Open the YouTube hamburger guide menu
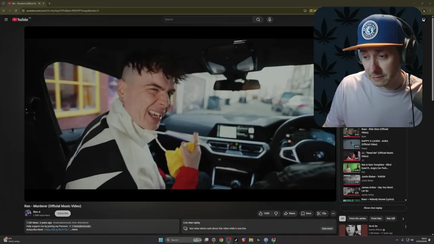434x244 pixels. pyautogui.click(x=6, y=19)
